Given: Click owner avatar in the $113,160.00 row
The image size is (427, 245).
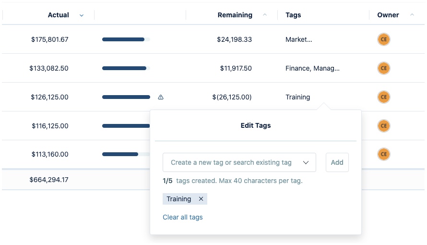Looking at the screenshot, I should click(383, 154).
